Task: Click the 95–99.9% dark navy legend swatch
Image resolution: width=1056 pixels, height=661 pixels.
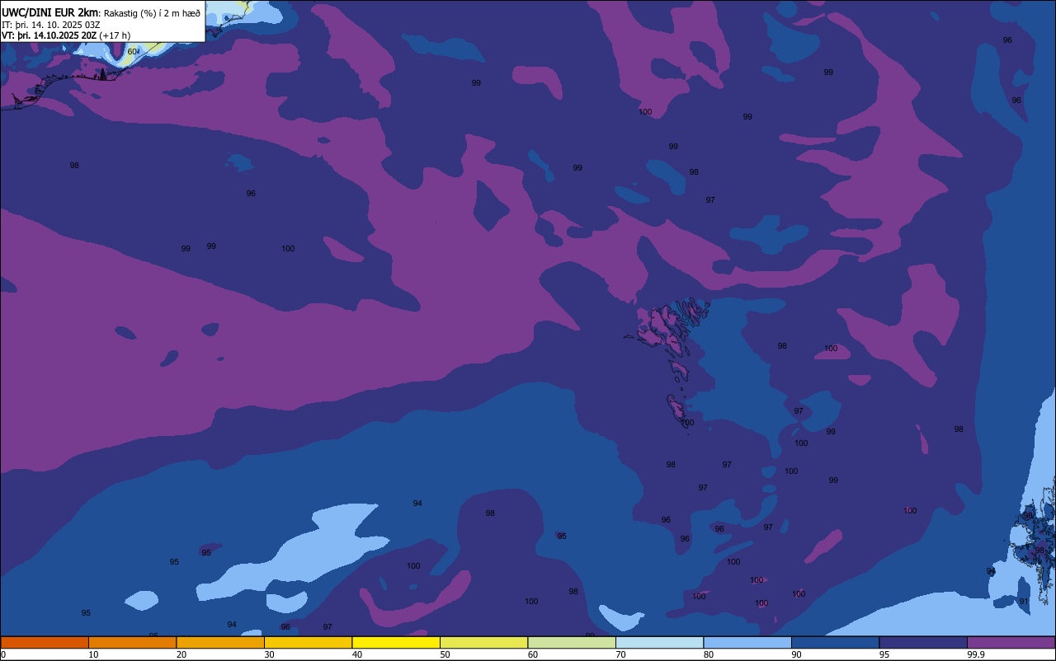Action: [923, 642]
